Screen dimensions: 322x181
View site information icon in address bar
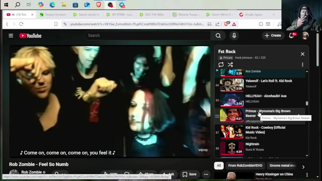click(x=65, y=24)
